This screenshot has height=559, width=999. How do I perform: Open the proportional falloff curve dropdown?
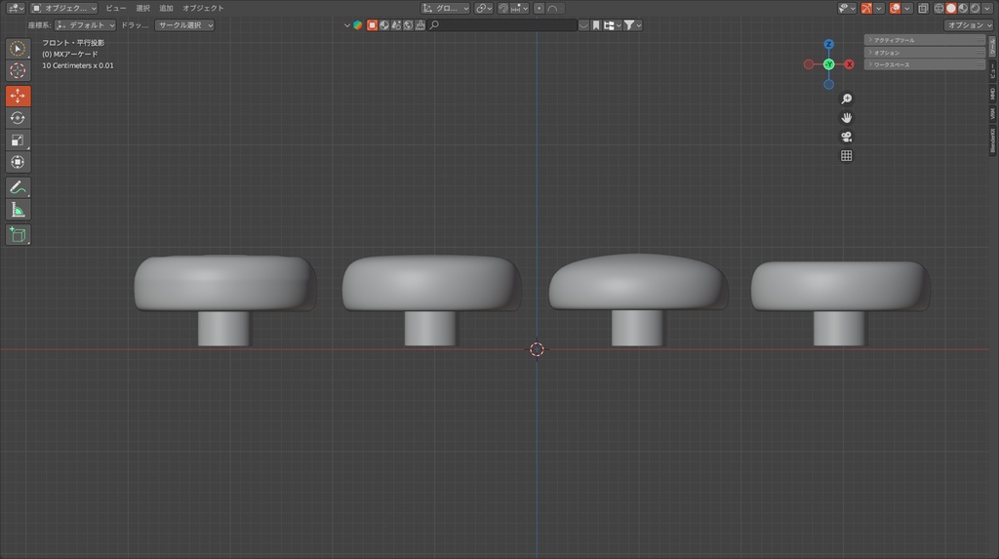pos(553,8)
